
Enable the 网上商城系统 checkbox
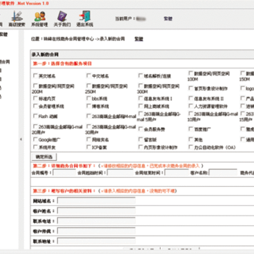point(140,106)
